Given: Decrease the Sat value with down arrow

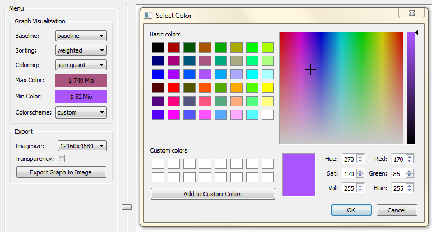Looking at the screenshot, I should point(360,176).
